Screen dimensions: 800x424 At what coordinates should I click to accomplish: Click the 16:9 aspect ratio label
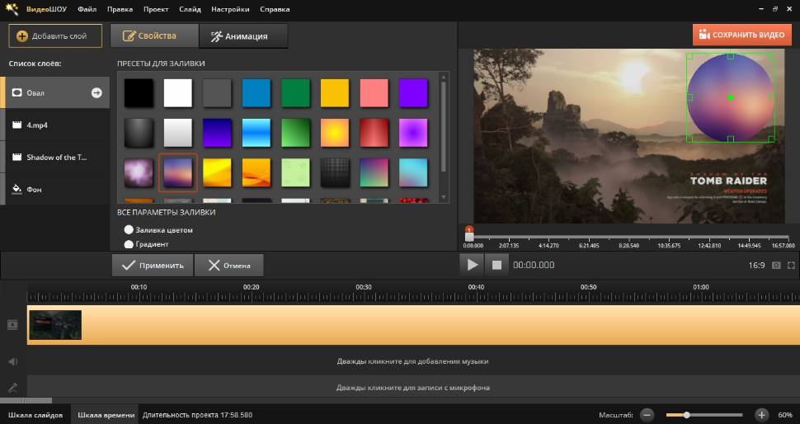(x=756, y=266)
